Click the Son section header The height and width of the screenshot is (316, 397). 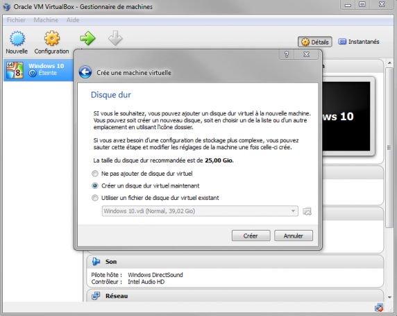point(235,262)
